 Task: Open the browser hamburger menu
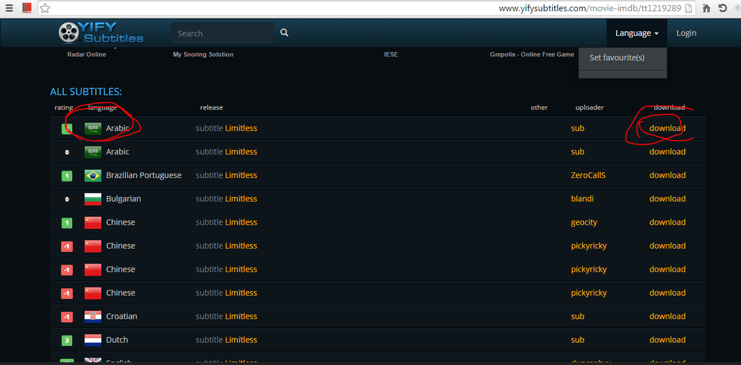(x=9, y=9)
